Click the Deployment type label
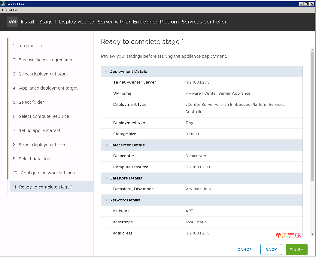The image size is (316, 257). tap(130, 105)
